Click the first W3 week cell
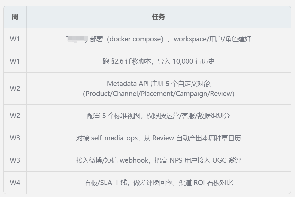Viewport: 295px width, 197px height. point(15,138)
